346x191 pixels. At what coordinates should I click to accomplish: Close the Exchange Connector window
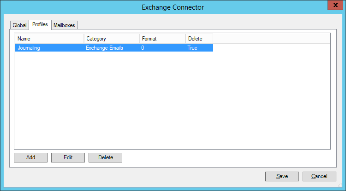(x=335, y=5)
